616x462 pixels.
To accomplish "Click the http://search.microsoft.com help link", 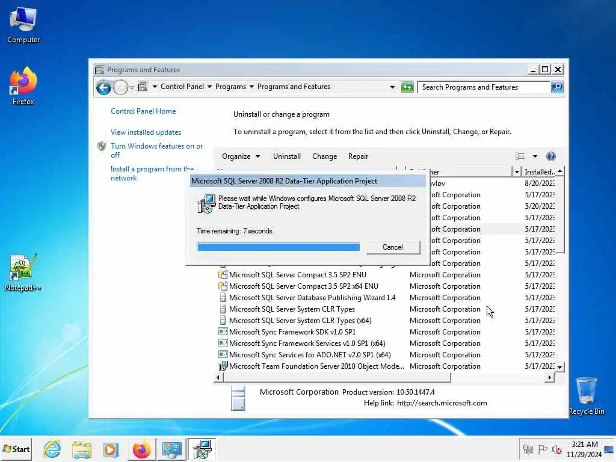I will pos(442,403).
